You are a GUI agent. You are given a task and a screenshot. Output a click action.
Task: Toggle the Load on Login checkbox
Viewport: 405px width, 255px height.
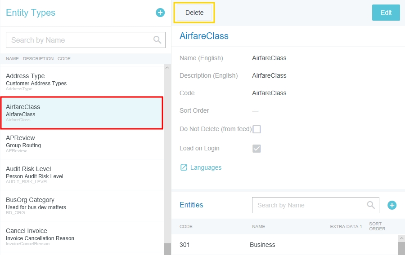(256, 149)
